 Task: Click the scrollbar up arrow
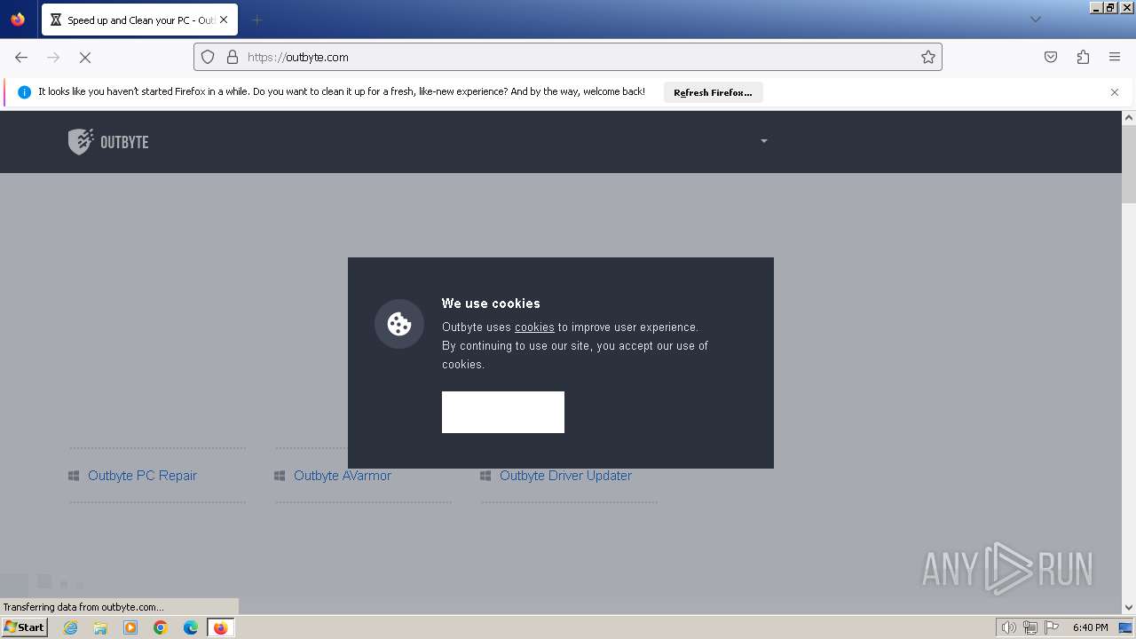[1129, 118]
